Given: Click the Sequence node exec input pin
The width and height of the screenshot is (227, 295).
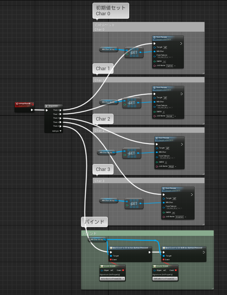Looking at the screenshot, I should [x=47, y=110].
